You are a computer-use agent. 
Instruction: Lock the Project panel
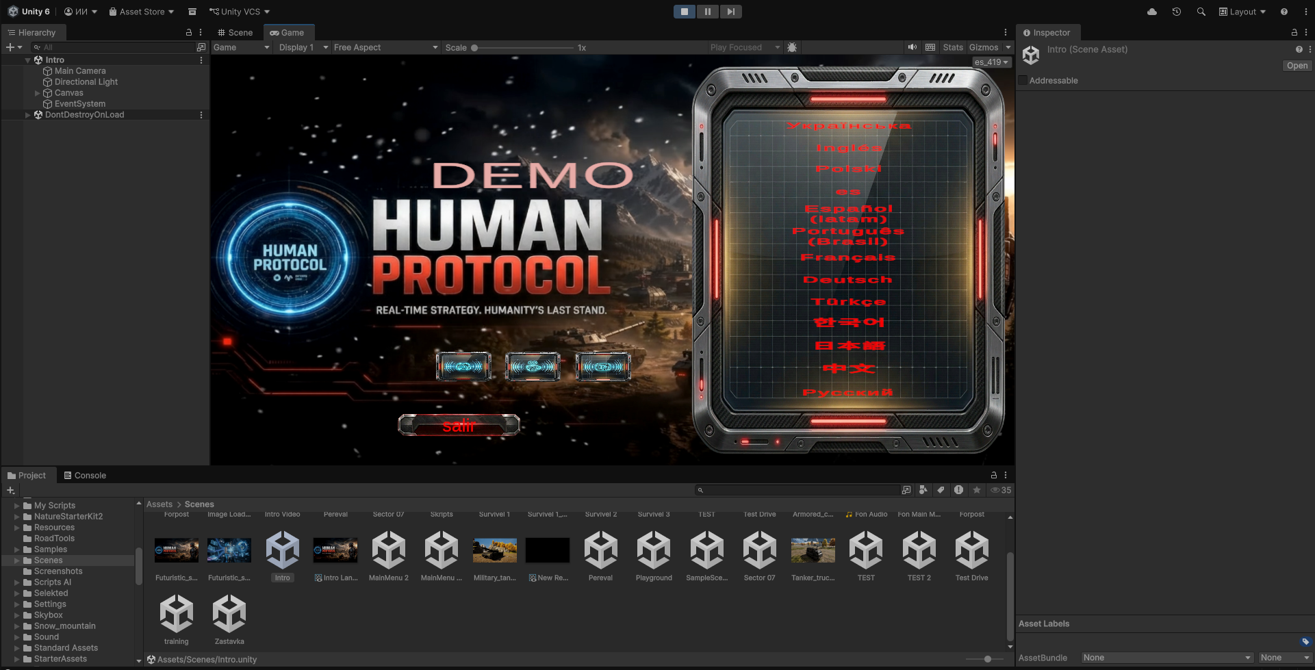pos(993,475)
